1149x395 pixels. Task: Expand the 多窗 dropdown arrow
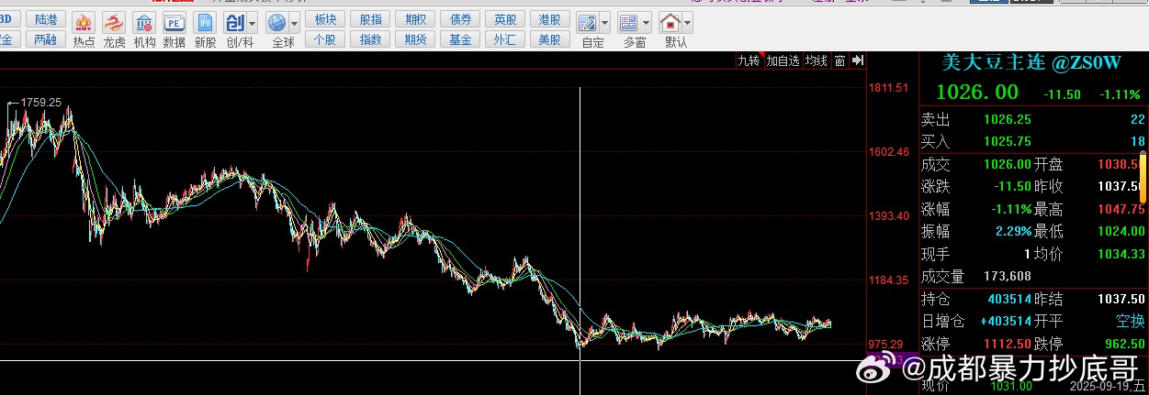tap(647, 23)
